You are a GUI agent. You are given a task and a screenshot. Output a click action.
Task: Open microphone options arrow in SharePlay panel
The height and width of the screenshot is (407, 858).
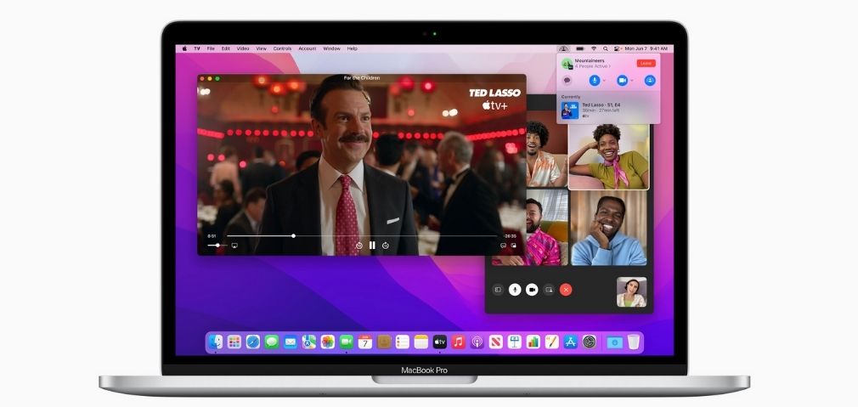click(604, 81)
